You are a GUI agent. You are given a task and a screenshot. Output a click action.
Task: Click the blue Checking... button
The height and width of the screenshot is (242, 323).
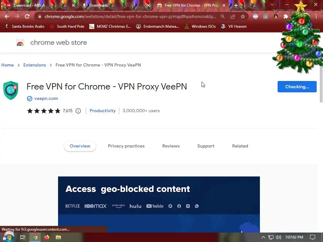point(297,87)
